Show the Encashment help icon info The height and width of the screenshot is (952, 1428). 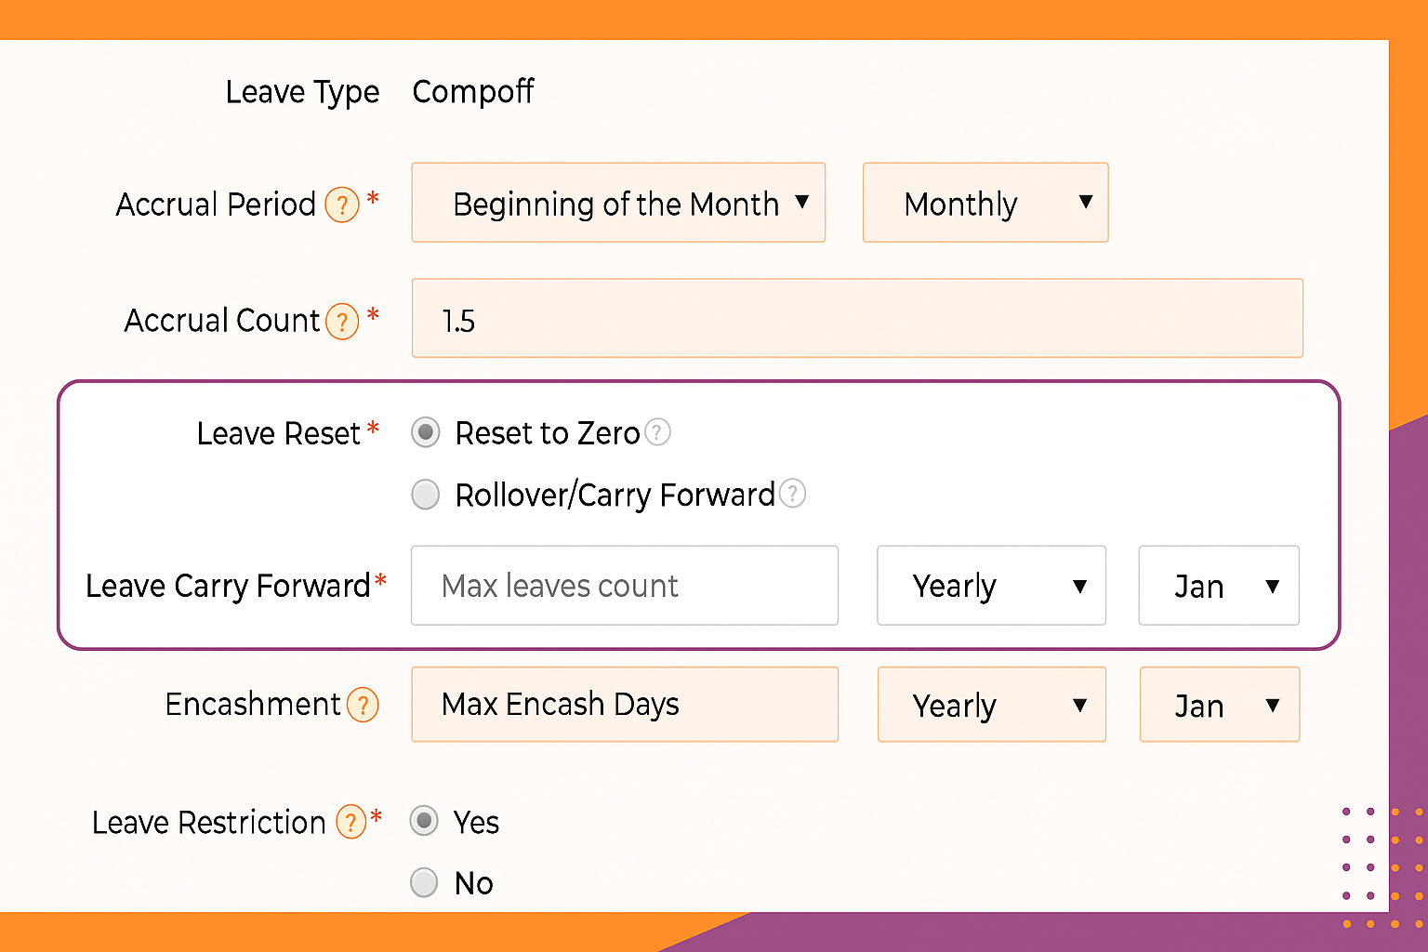tap(363, 705)
